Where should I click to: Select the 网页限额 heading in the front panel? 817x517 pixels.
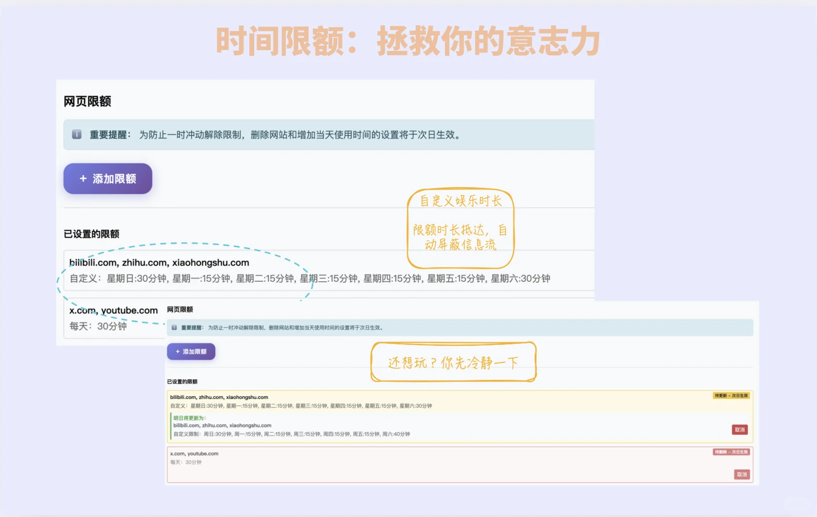coord(86,102)
